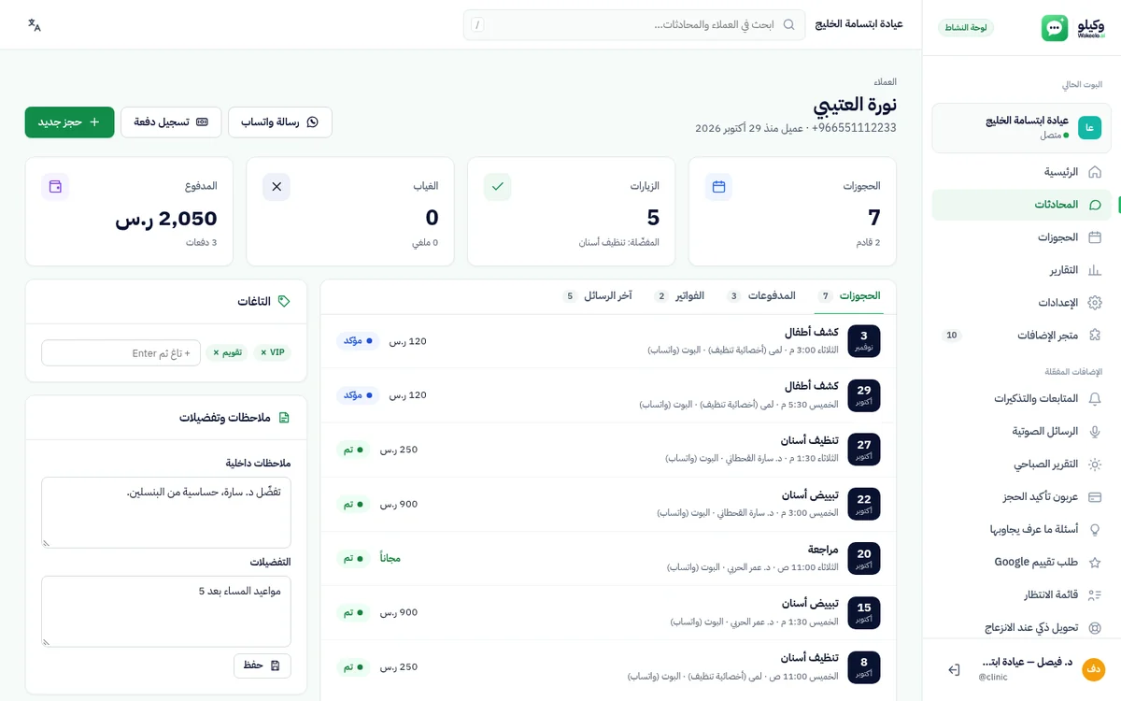Click the 10 badge beside متجر الإضافات
Viewport: 1121px width, 701px height.
(x=952, y=335)
